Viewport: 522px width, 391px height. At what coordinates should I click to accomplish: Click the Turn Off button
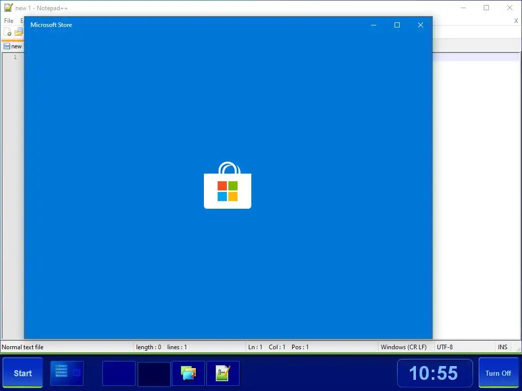click(x=498, y=373)
